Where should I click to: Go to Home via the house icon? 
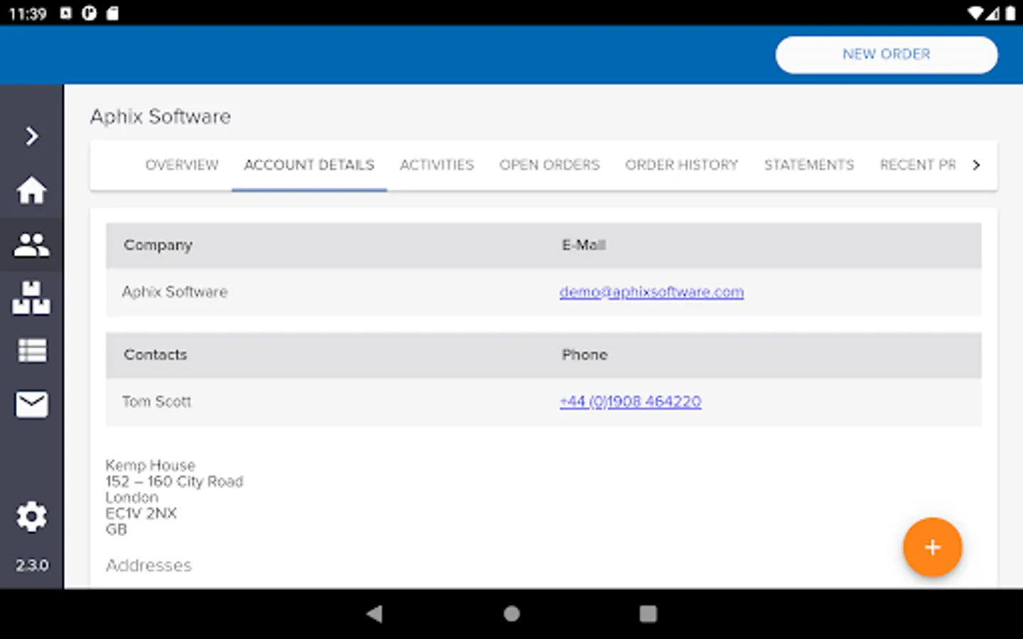point(31,190)
